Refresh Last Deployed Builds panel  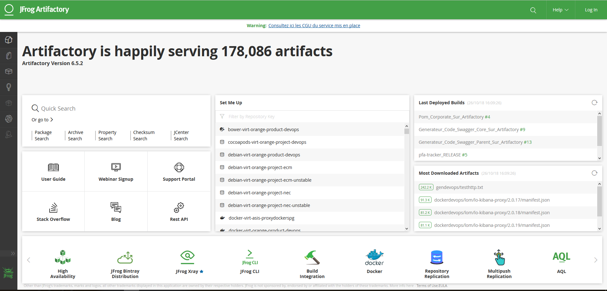click(x=594, y=103)
